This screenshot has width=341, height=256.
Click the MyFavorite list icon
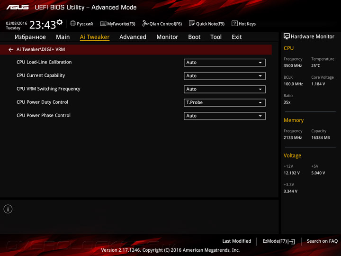pyautogui.click(x=103, y=24)
